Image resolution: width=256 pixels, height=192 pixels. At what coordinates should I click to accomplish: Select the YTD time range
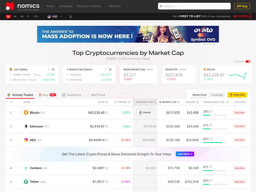click(36, 17)
